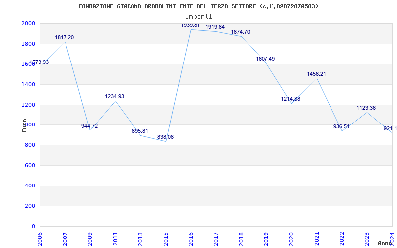The image size is (397, 248).
Task: Select data label 1817.20
Action: [65, 38]
